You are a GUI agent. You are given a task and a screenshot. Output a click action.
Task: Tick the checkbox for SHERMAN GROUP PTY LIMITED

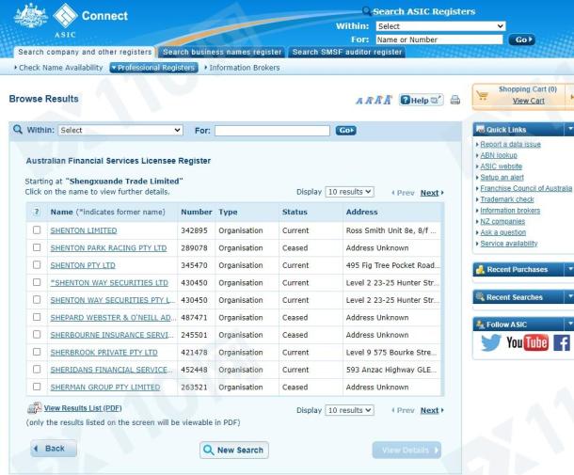pos(37,387)
